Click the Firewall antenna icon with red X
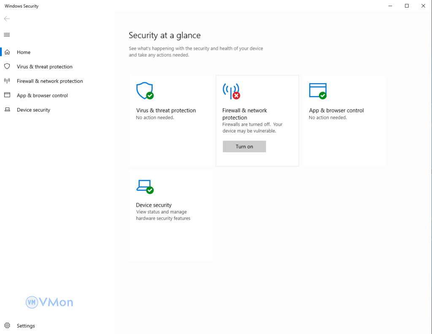 [231, 91]
